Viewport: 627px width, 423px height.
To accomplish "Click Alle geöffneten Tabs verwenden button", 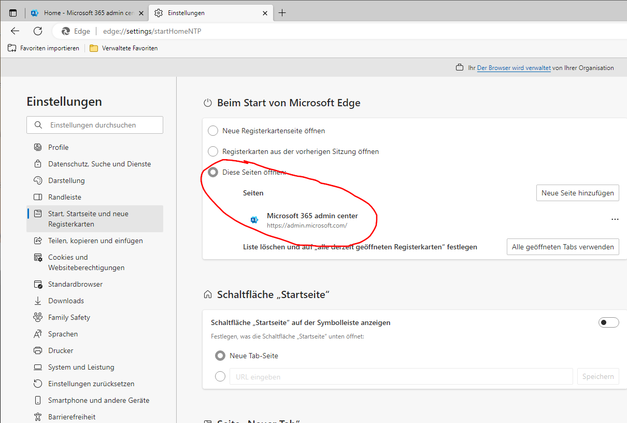I will point(563,247).
